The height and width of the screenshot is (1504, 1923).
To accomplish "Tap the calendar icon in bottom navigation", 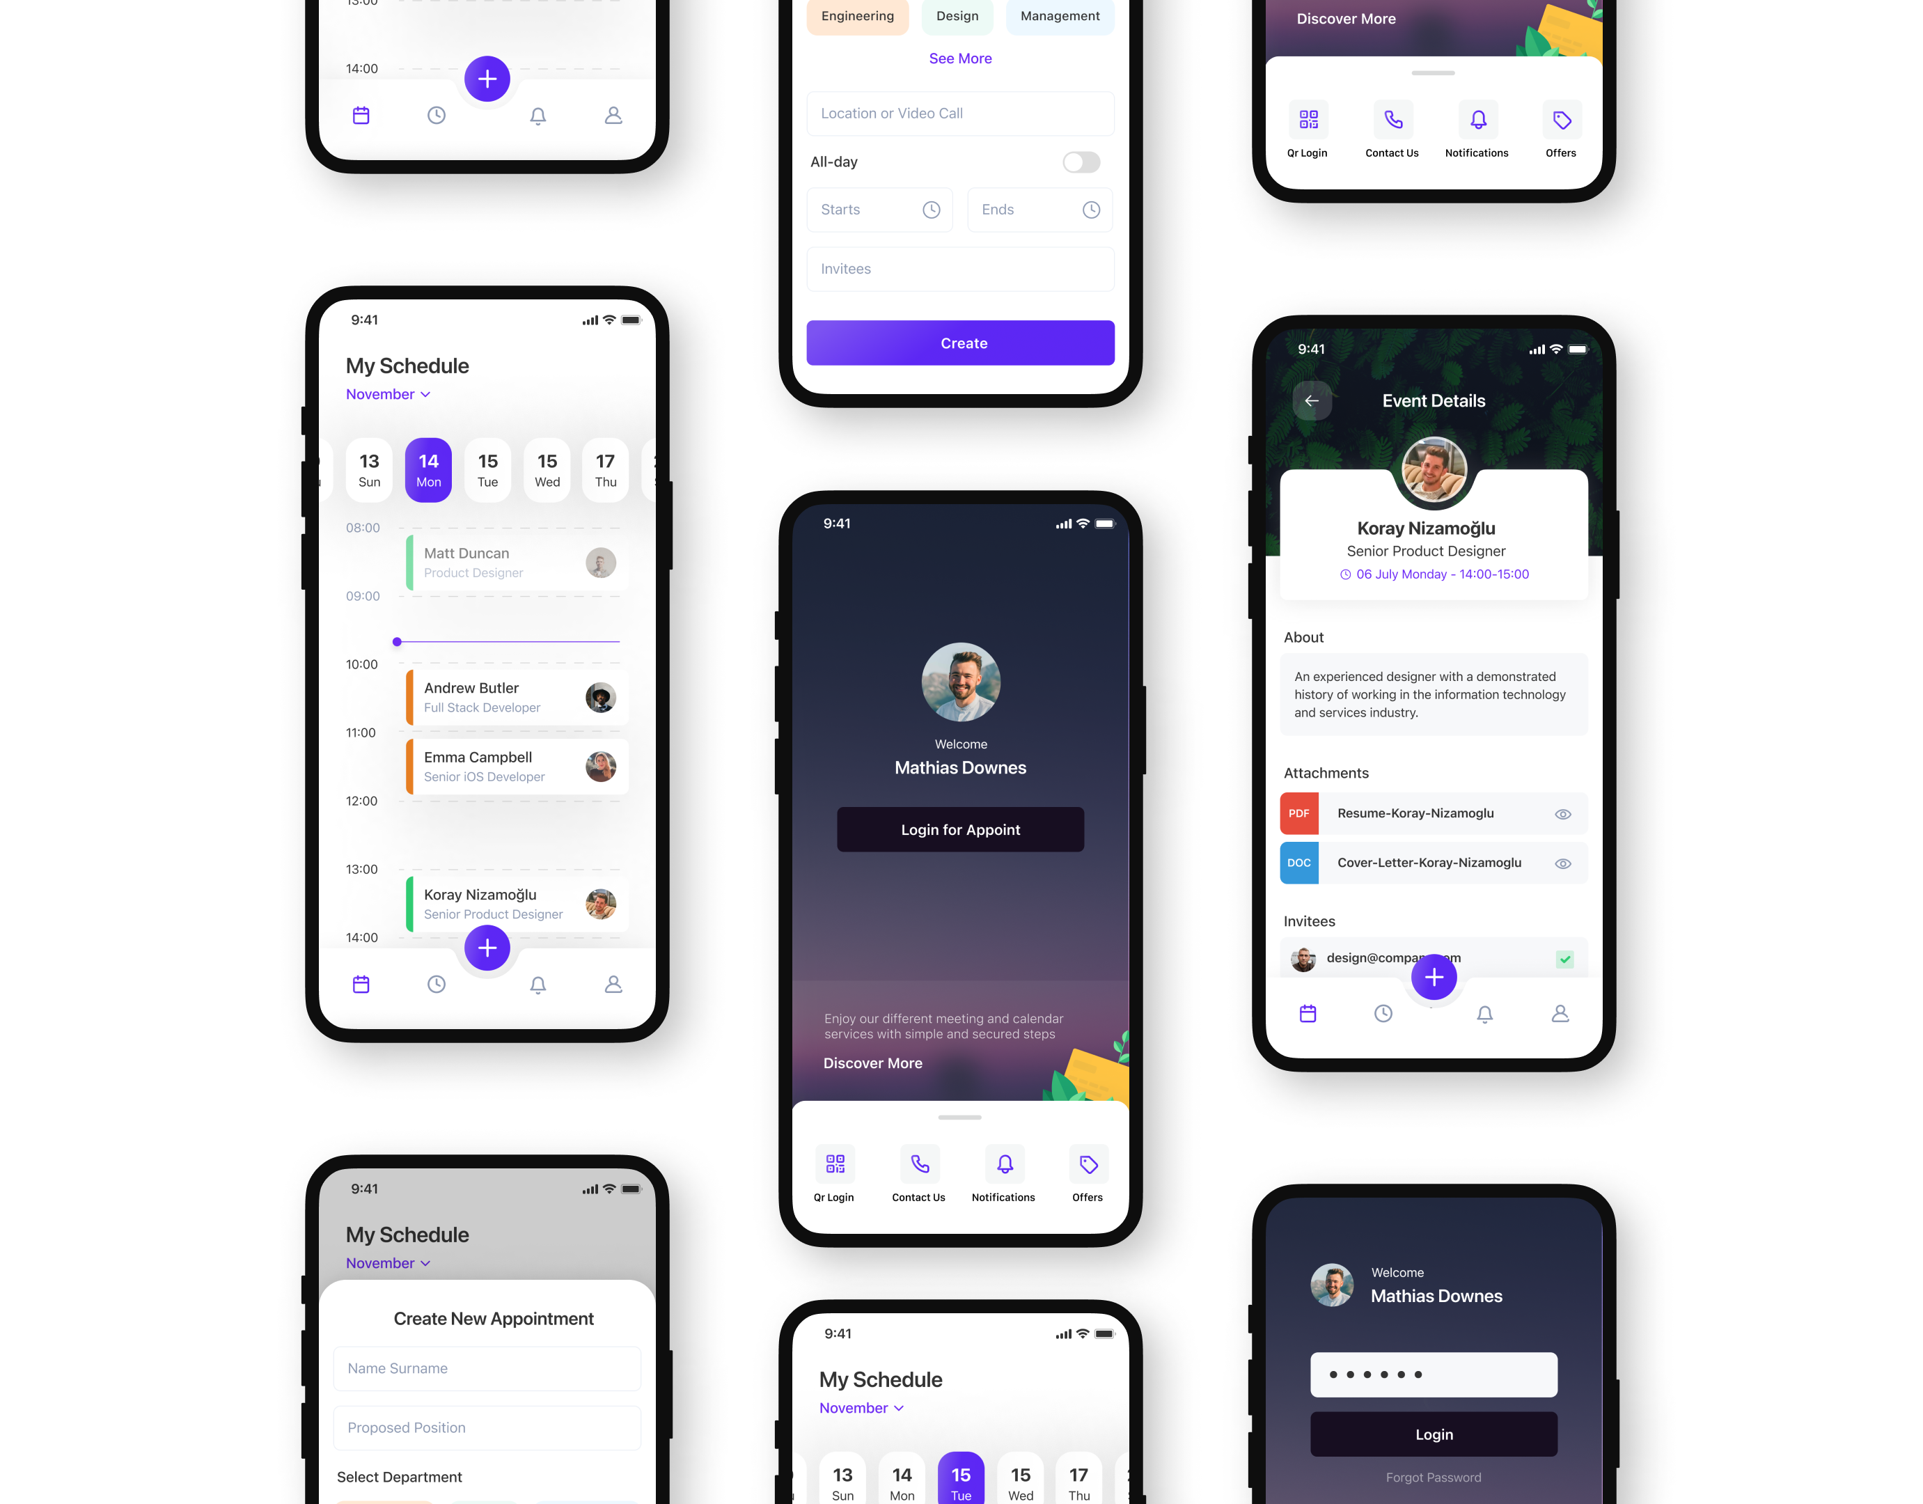I will [x=361, y=984].
